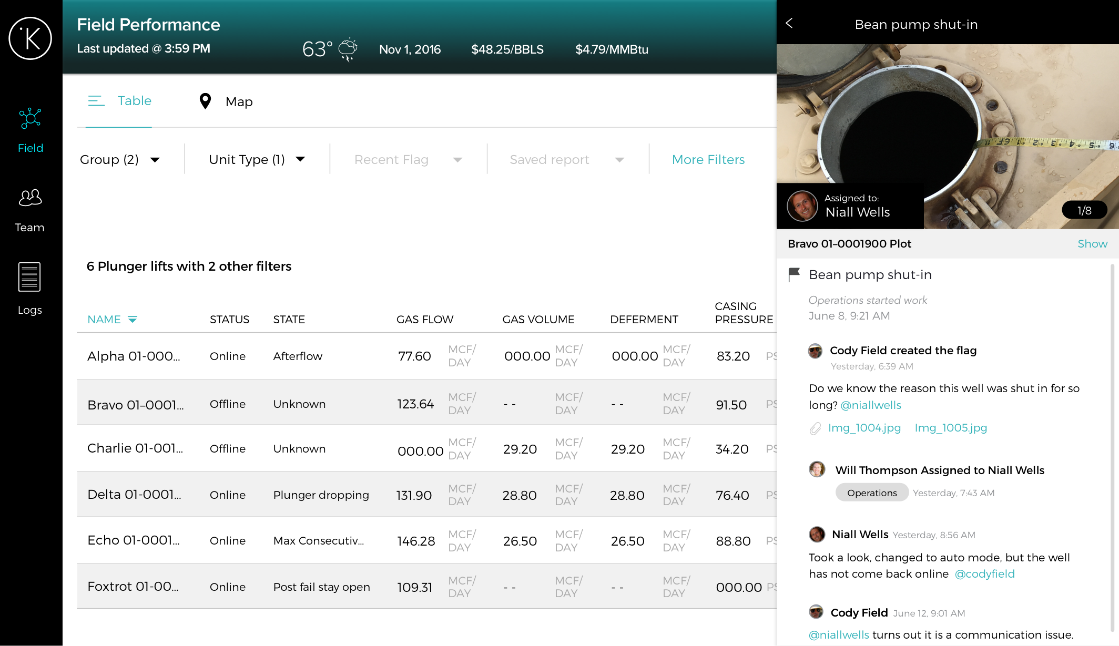The image size is (1119, 646).
Task: Click Show for Bravo plot
Action: (1092, 243)
